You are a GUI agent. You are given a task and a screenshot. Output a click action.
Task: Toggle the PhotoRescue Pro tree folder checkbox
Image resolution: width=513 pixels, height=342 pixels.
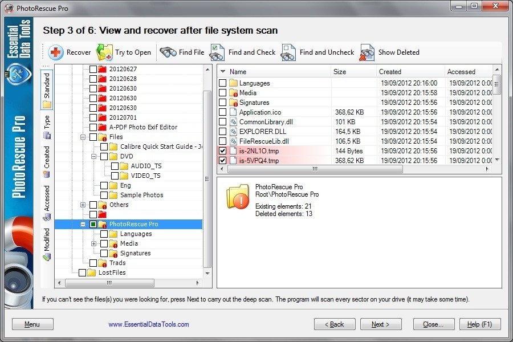point(93,224)
